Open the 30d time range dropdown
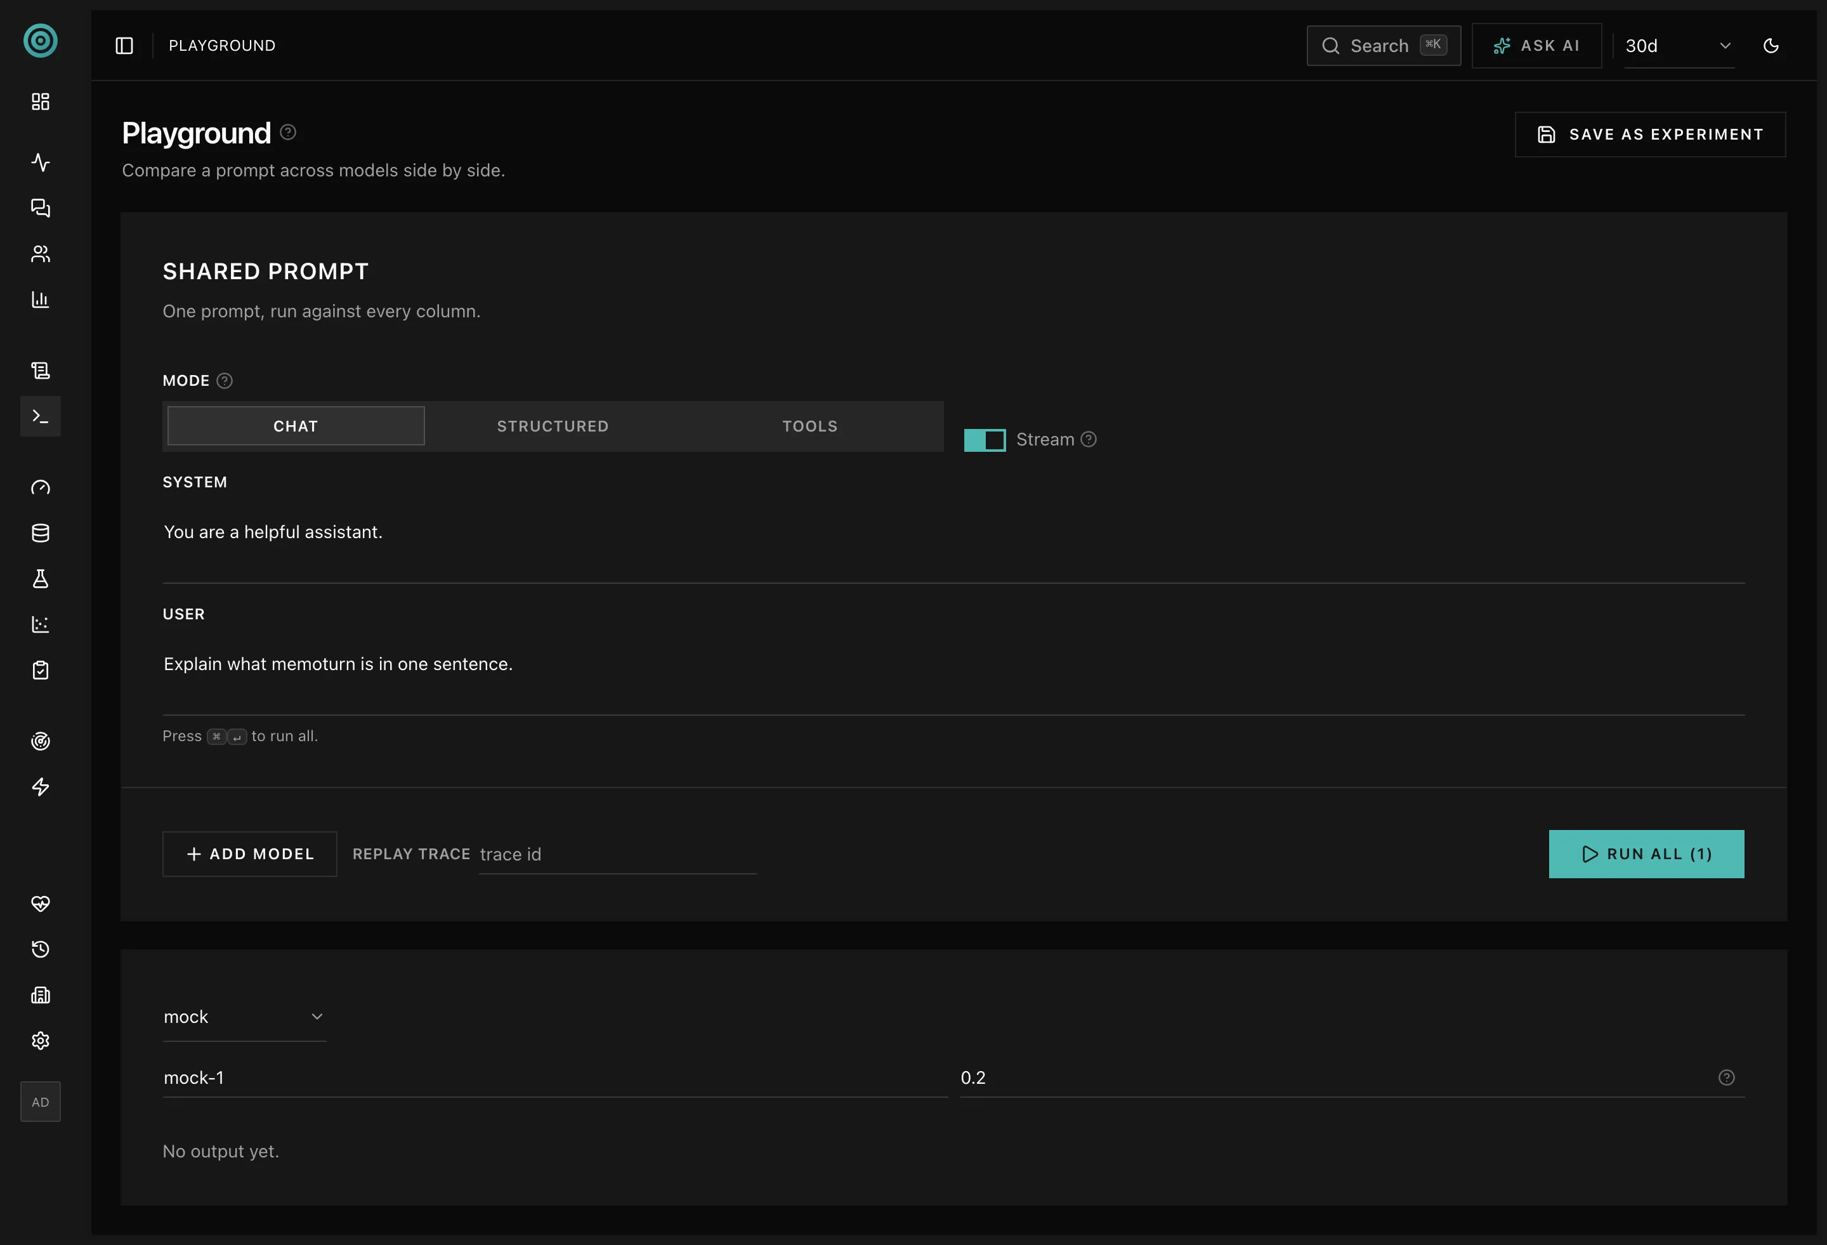The image size is (1827, 1245). 1679,46
